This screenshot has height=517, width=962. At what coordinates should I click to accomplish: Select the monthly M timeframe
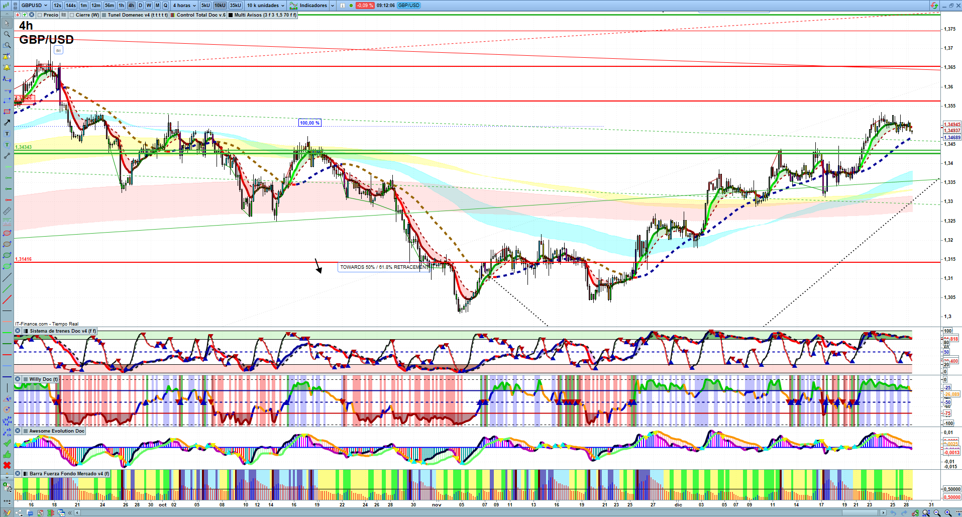coord(157,6)
